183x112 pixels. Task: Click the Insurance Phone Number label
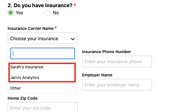[106, 52]
